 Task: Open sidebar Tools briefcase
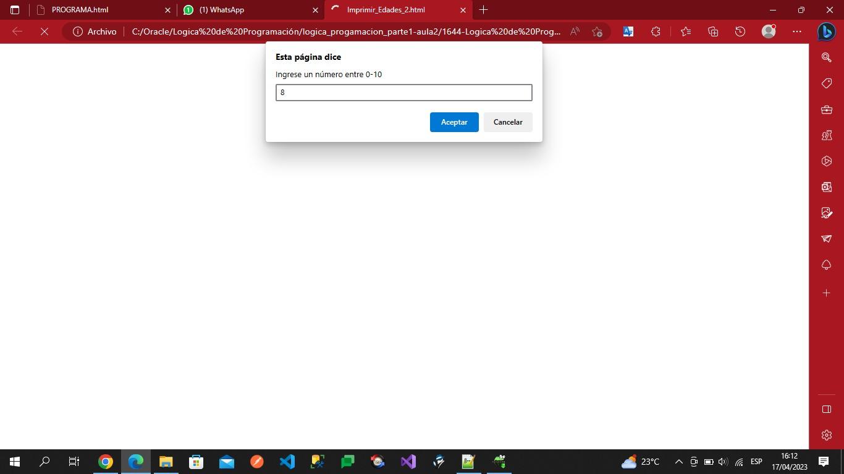827,109
